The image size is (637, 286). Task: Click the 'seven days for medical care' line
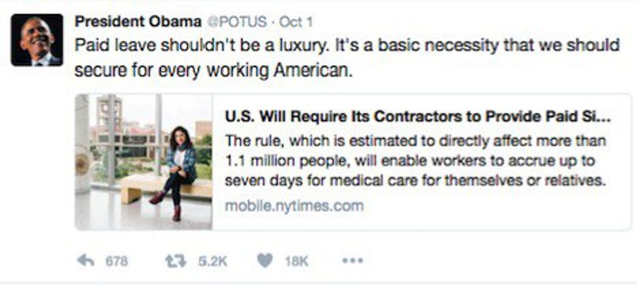tap(415, 181)
